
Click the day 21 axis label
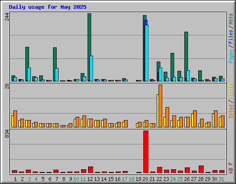coord(152,179)
